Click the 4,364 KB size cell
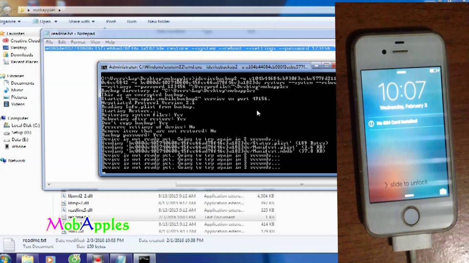The height and width of the screenshot is (263, 469). coord(266,196)
